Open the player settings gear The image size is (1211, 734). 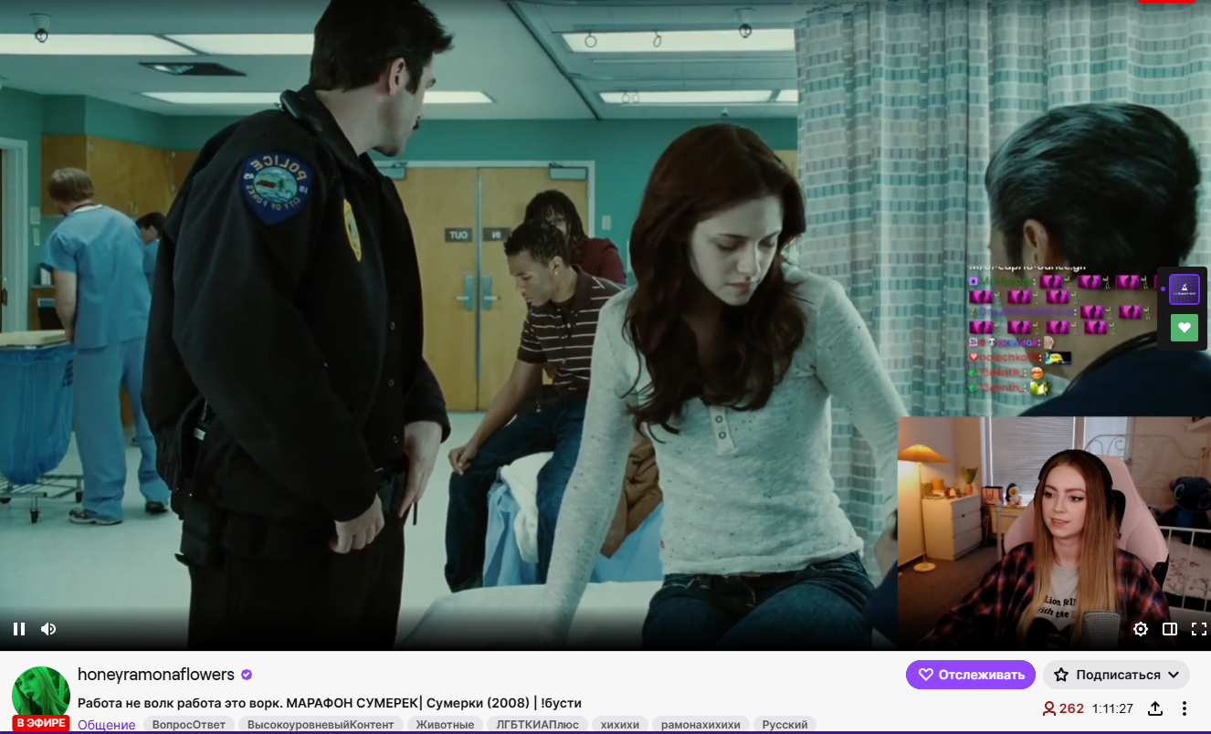1141,629
